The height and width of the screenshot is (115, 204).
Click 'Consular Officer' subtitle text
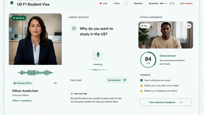pos(21,95)
